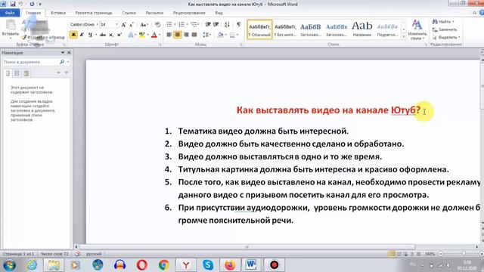Click the Clear Formatting icon
Image resolution: width=484 pixels, height=272 pixels.
click(157, 24)
